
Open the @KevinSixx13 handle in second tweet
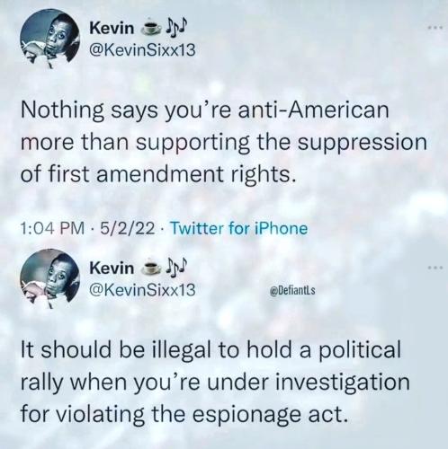pos(142,289)
